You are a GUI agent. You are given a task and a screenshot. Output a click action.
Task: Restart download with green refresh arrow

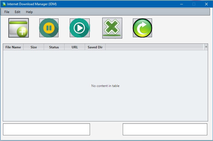[x=142, y=28]
